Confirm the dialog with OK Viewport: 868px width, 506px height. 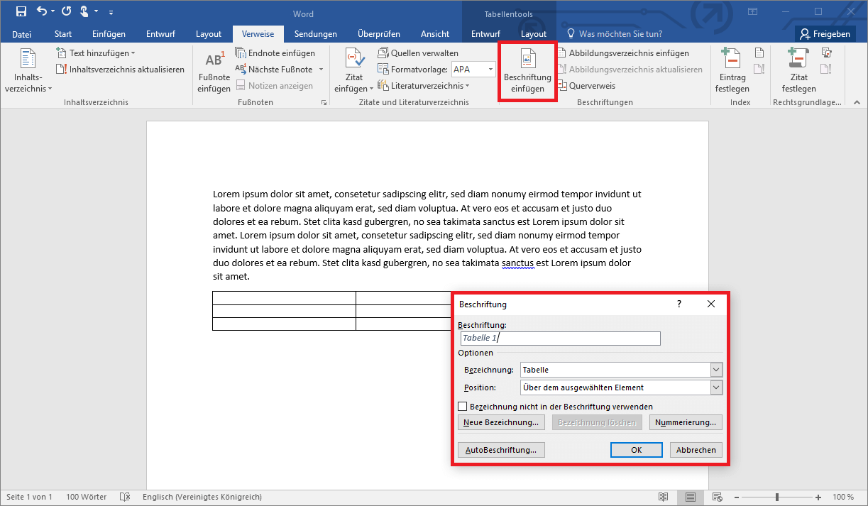(637, 450)
